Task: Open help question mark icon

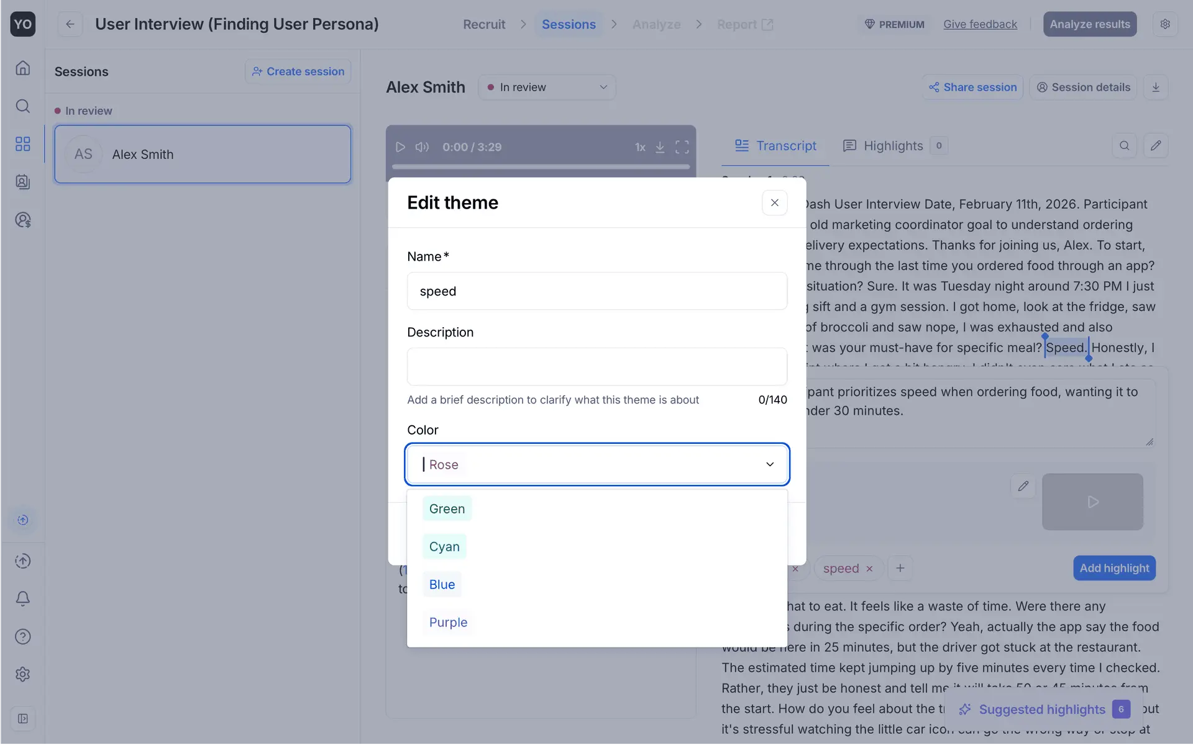Action: point(22,636)
